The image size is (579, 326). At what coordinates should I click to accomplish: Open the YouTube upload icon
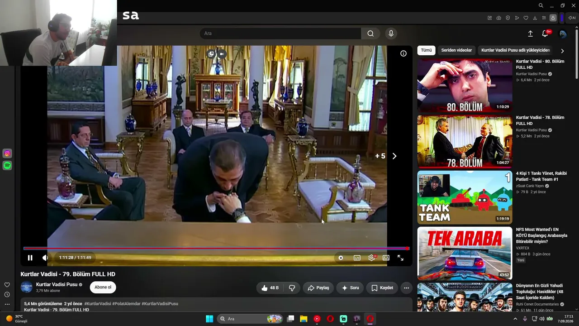point(531,34)
